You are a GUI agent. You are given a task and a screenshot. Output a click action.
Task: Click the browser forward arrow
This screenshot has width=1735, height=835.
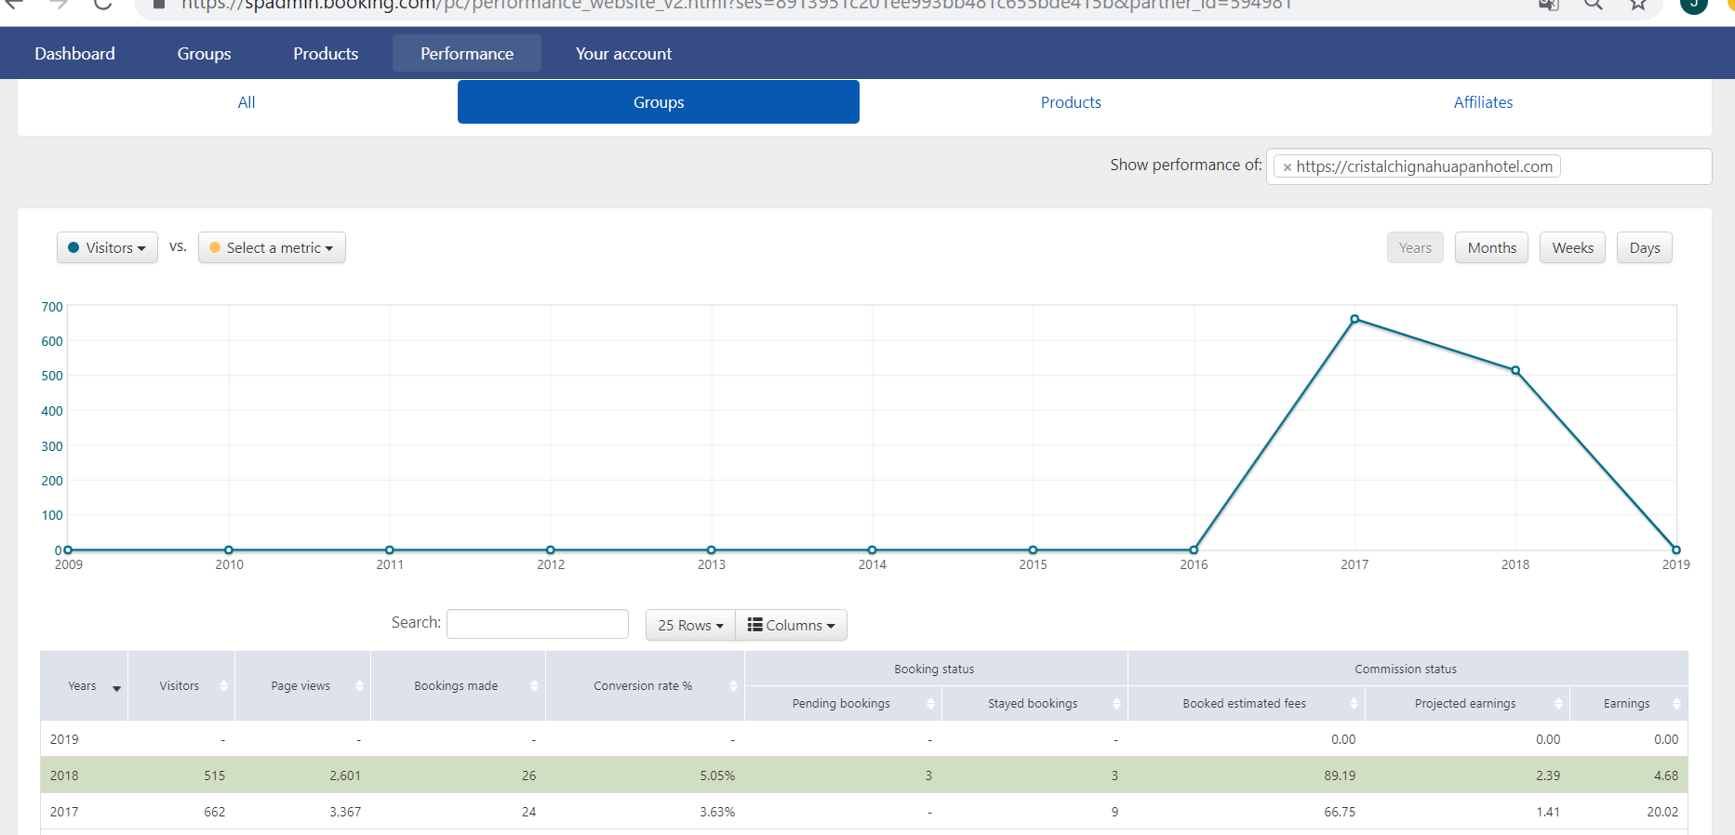click(59, 5)
